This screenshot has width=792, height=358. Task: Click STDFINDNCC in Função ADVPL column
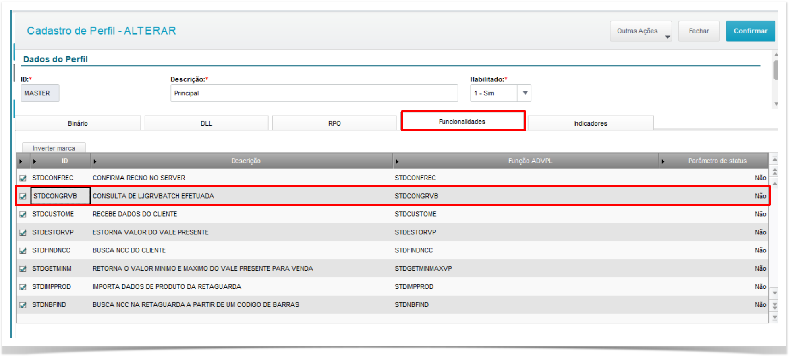pos(414,250)
